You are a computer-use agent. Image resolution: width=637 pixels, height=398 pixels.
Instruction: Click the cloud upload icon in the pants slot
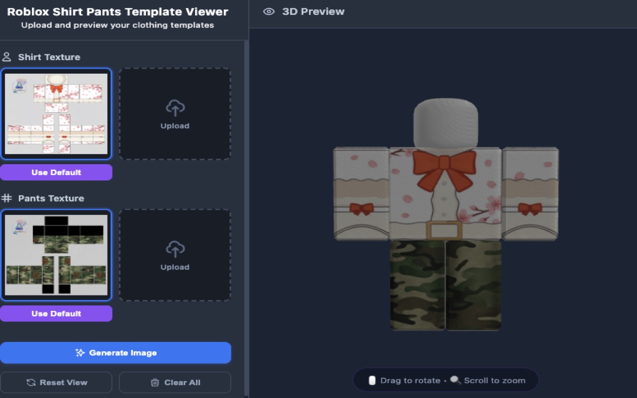(175, 249)
